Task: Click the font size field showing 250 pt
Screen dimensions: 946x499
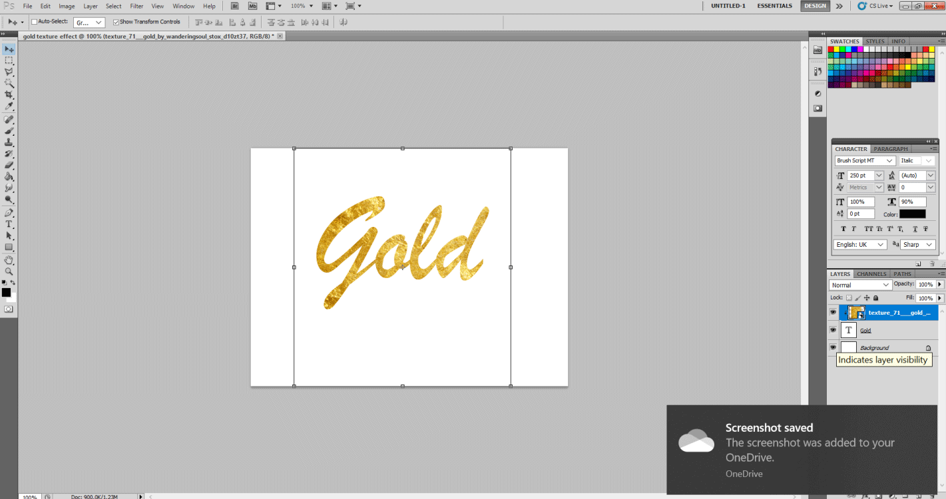Action: pos(860,175)
